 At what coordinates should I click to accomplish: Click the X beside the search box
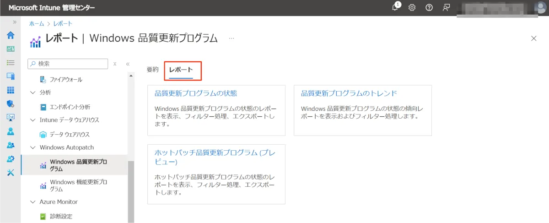click(x=115, y=64)
